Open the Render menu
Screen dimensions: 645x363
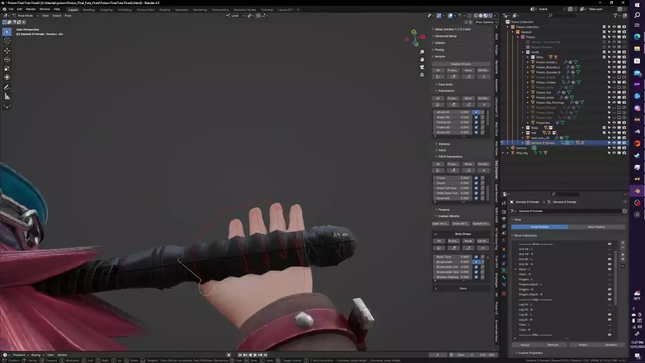pyautogui.click(x=31, y=9)
